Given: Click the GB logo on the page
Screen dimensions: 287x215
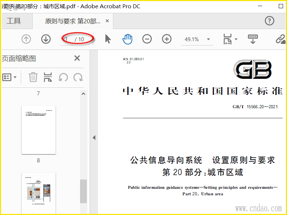Looking at the screenshot, I should click(x=253, y=69).
